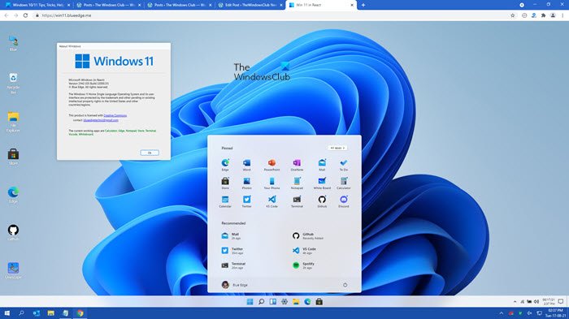569x319 pixels.
Task: Launch Calculator from pinned apps
Action: (344, 183)
